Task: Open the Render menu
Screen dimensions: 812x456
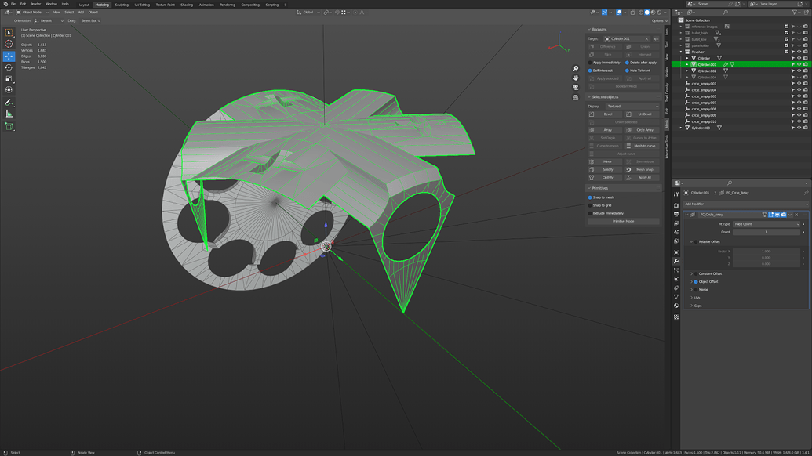Action: 35,4
